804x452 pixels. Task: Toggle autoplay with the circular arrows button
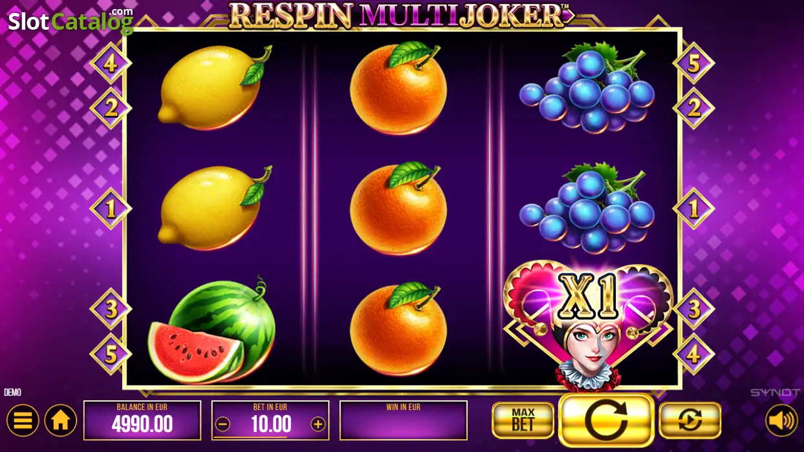[x=690, y=420]
